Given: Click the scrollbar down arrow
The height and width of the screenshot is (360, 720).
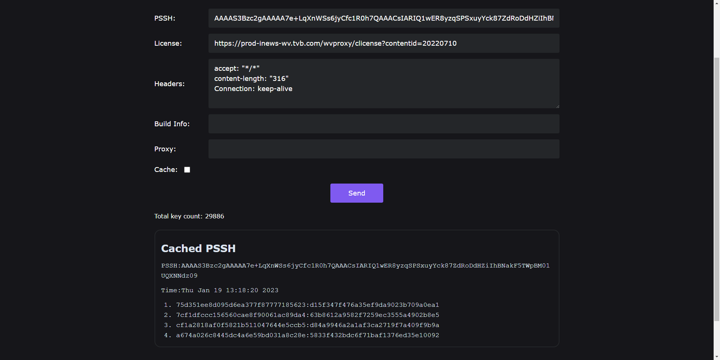Looking at the screenshot, I should pyautogui.click(x=717, y=357).
